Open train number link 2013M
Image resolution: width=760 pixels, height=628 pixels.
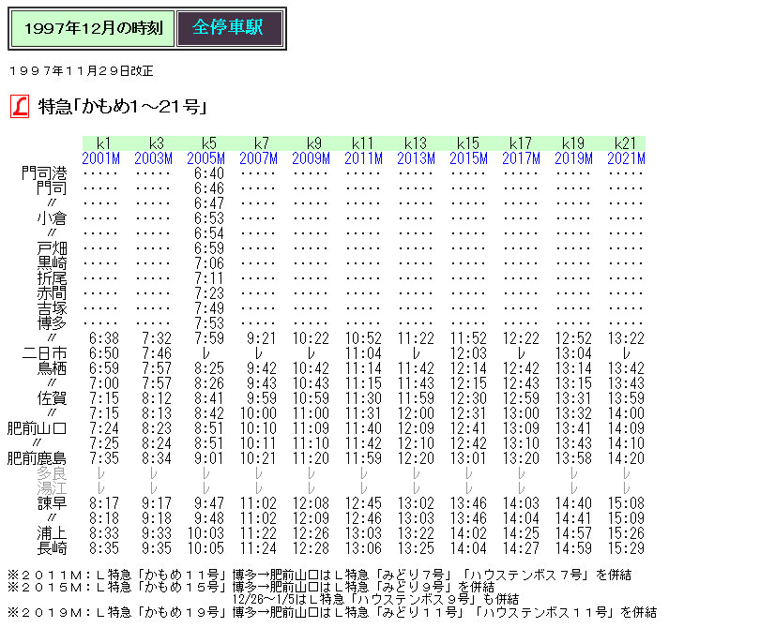pos(416,158)
